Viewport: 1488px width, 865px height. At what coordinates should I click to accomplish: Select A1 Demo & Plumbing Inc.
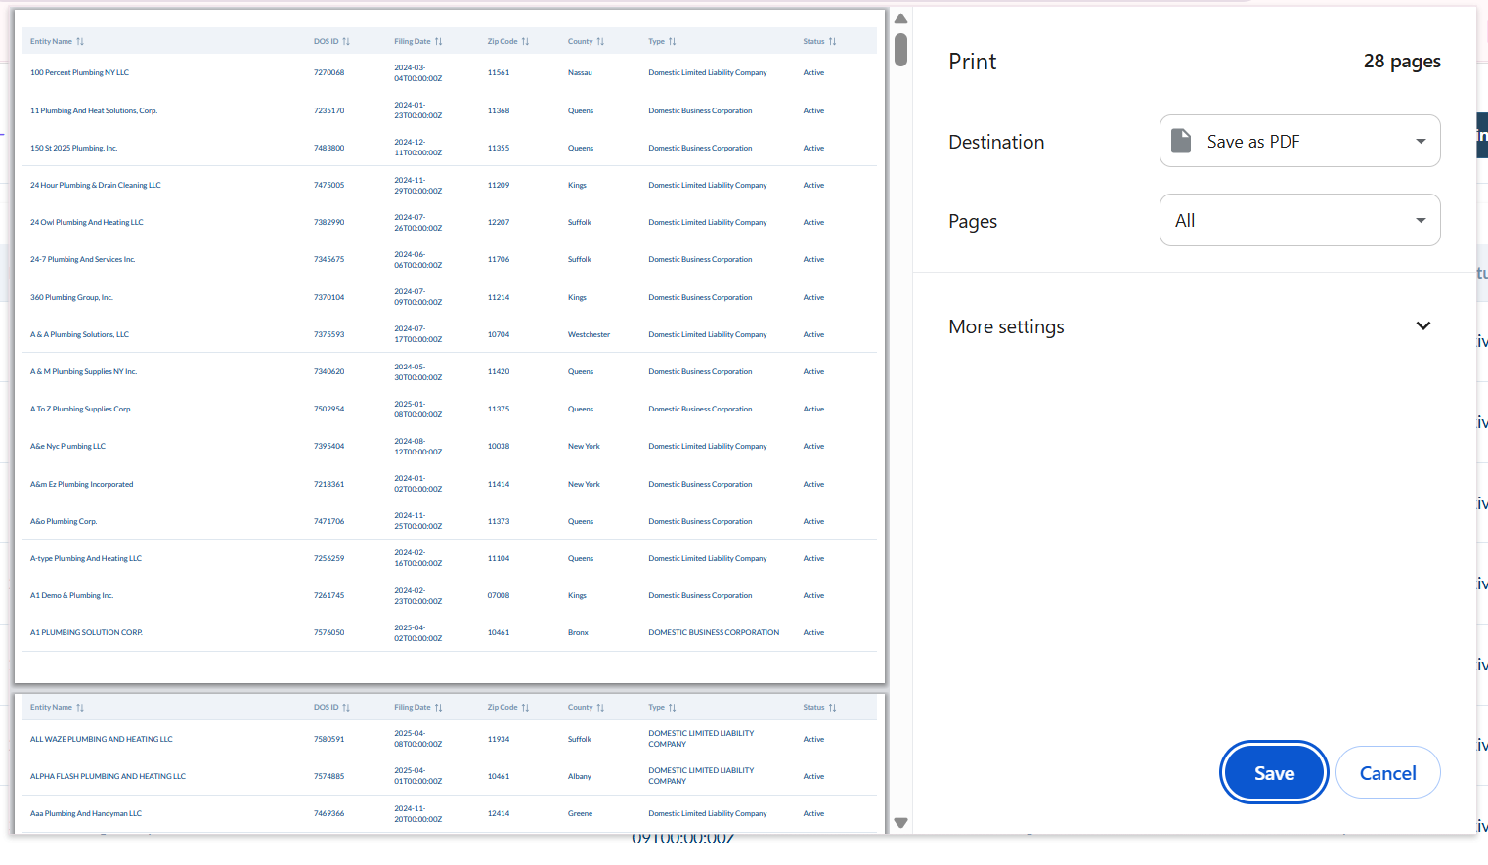click(71, 595)
